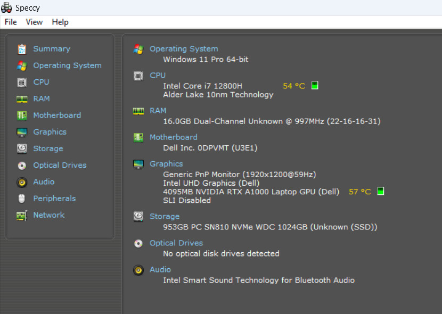The image size is (442, 314).
Task: Click the Intel UHD Graphics (Dell) text
Action: (x=211, y=183)
